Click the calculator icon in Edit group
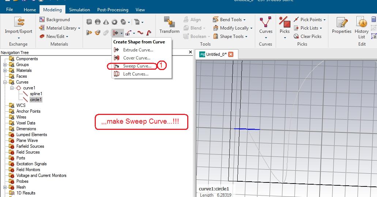This screenshot has width=377, height=197. [374, 19]
